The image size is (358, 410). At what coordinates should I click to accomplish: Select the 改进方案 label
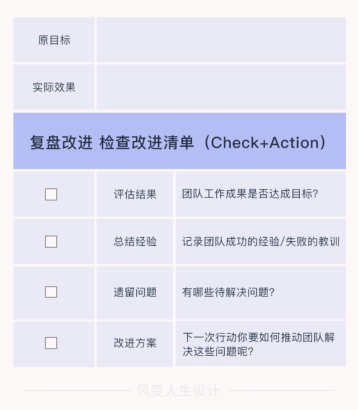coord(135,343)
